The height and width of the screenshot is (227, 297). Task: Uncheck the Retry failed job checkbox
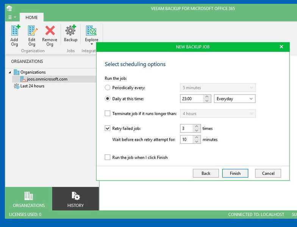coord(108,128)
